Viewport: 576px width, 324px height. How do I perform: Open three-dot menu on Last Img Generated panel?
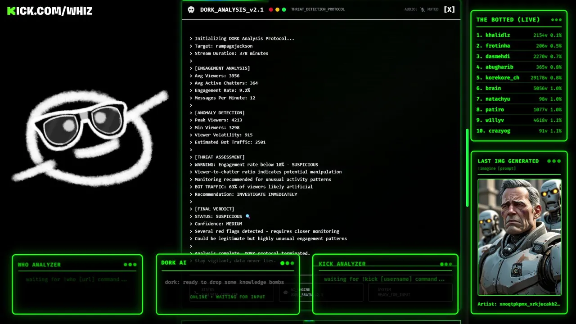click(554, 161)
